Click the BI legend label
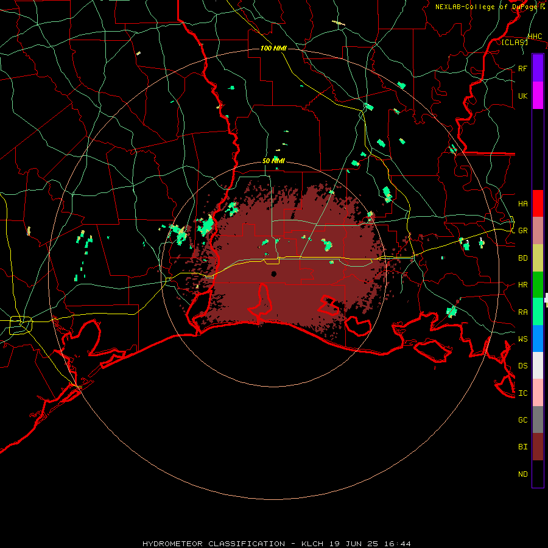 click(x=522, y=447)
